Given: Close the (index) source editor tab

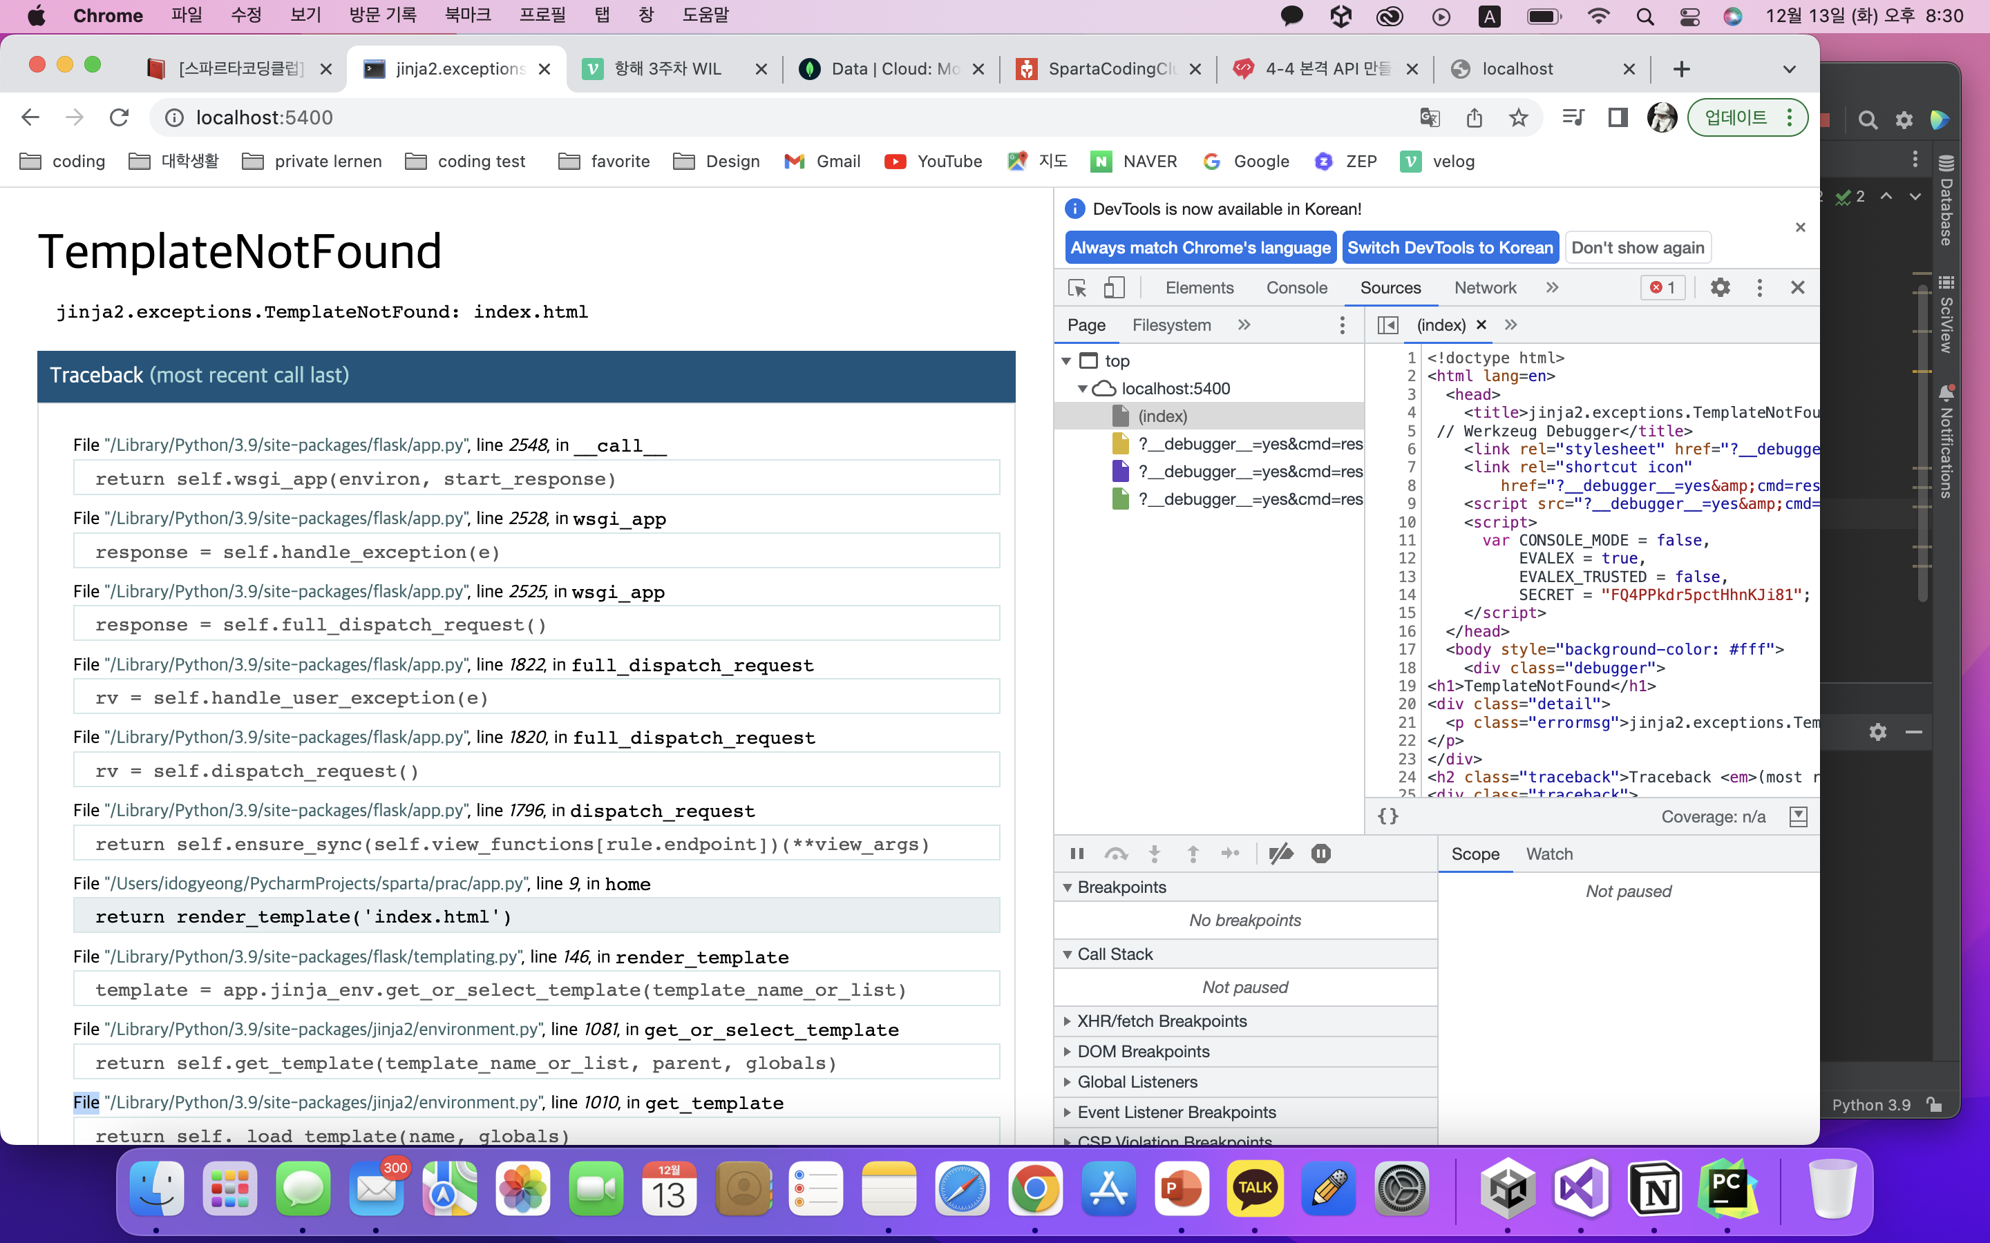Looking at the screenshot, I should [x=1481, y=325].
